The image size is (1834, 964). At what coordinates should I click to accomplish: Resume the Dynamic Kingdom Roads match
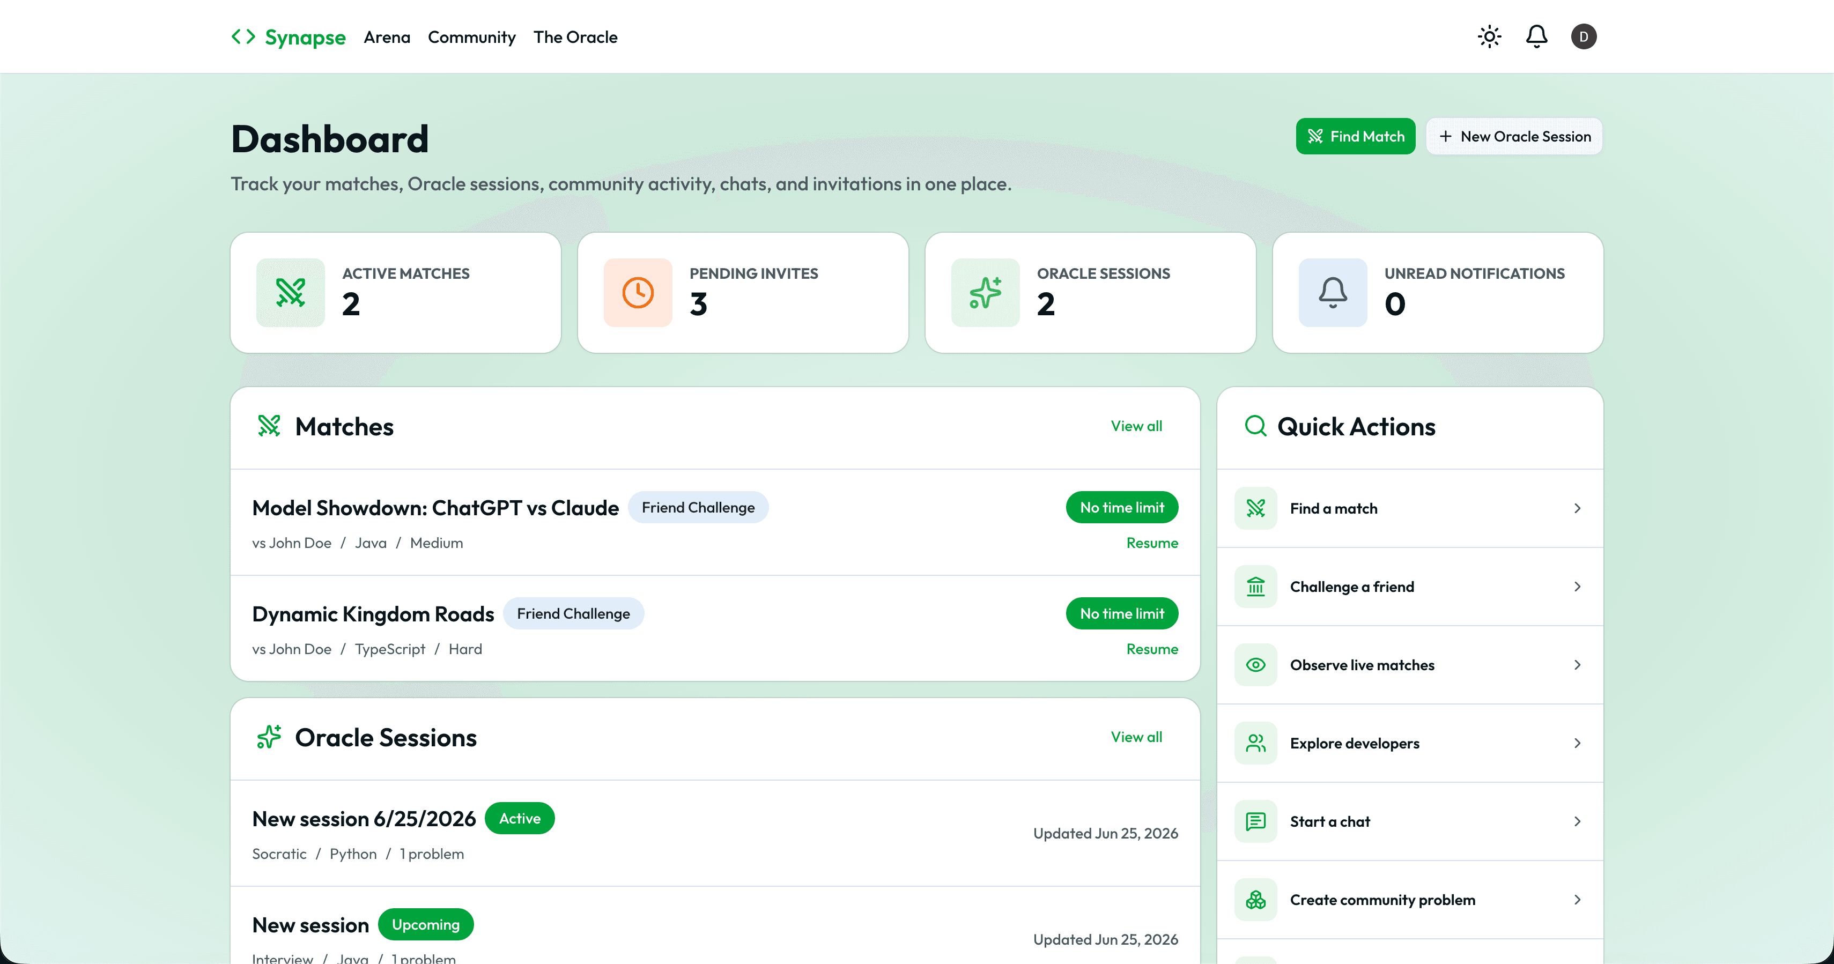pyautogui.click(x=1152, y=649)
